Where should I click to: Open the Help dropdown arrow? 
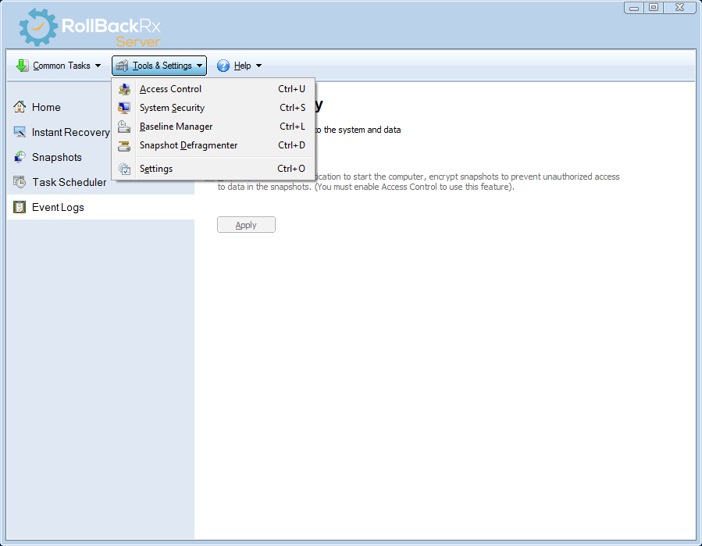pyautogui.click(x=258, y=66)
